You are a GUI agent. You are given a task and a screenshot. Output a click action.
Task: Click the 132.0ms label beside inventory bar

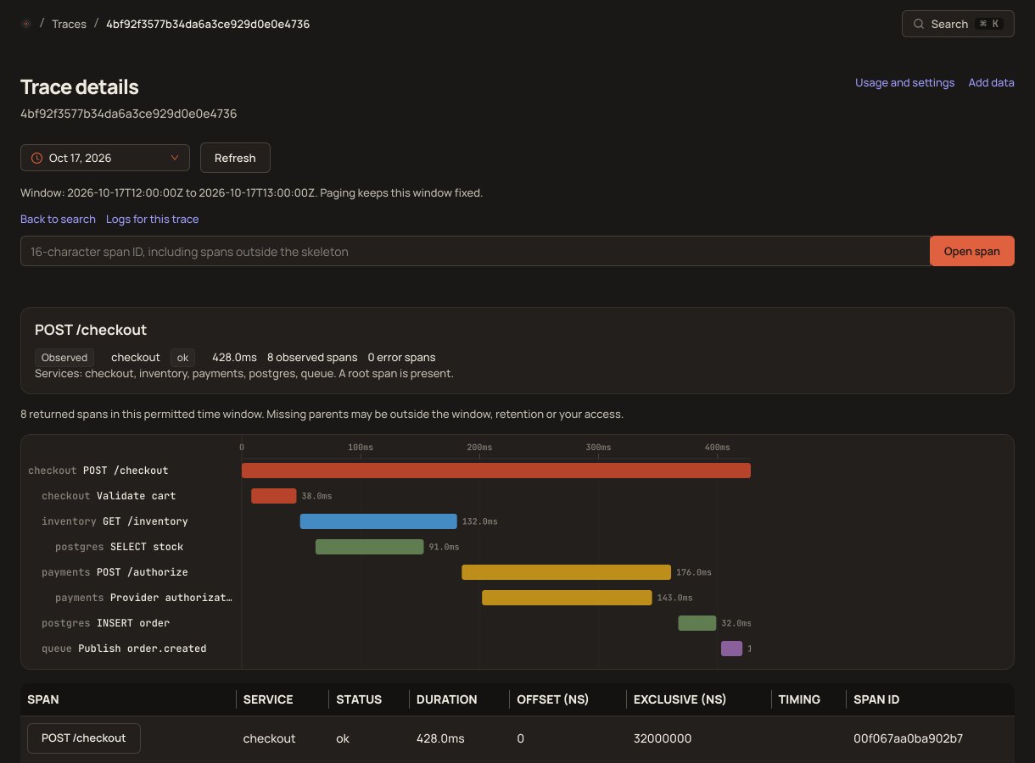pyautogui.click(x=479, y=521)
